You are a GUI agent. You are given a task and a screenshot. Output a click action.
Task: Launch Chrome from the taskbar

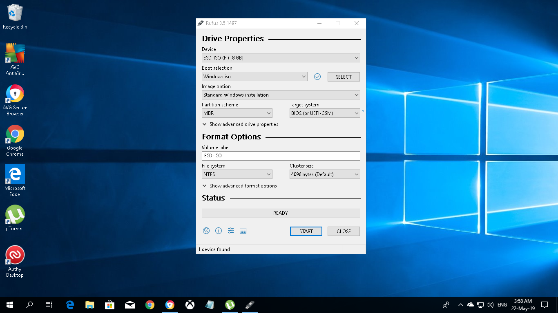tap(150, 304)
